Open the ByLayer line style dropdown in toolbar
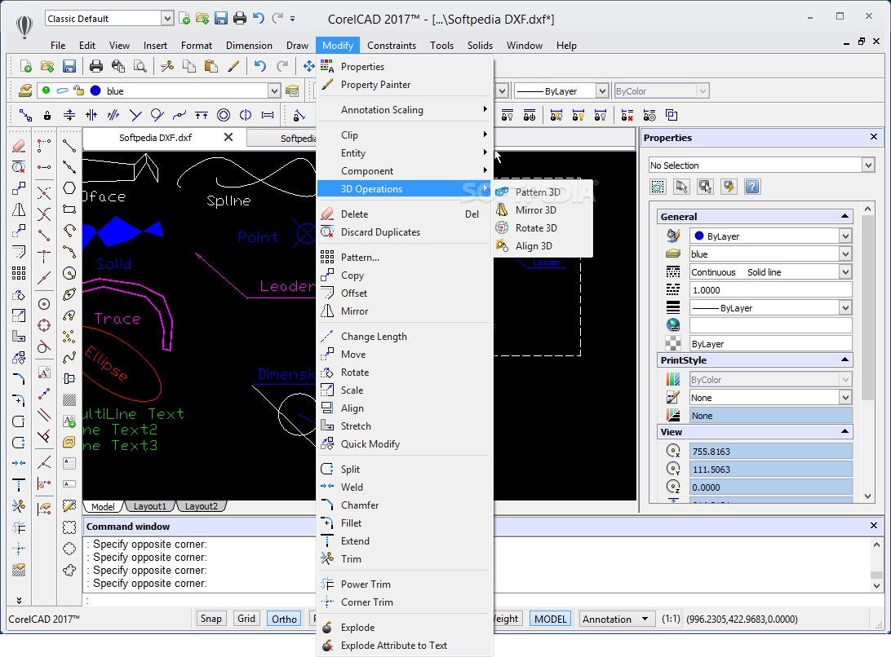 pos(602,90)
